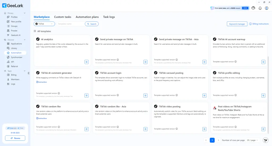Open details icon on TikTok video posting card
This screenshot has height=146, width=272.
coord(204,129)
